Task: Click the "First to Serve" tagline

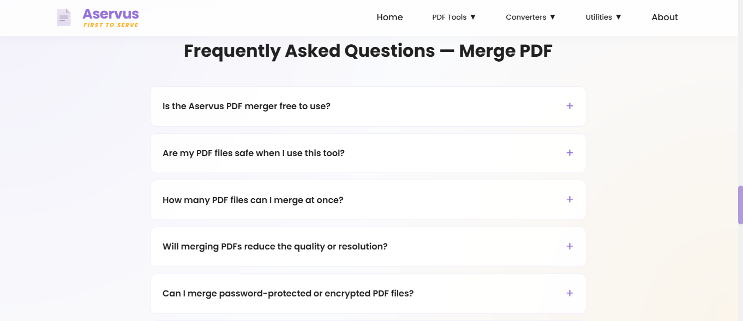Action: 111,25
